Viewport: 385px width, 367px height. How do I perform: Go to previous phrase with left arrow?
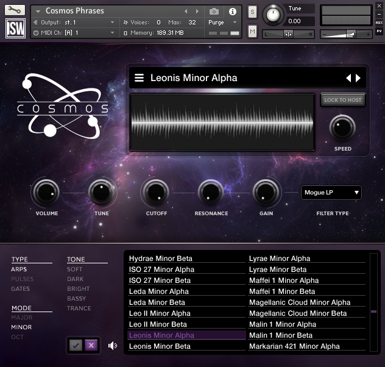point(348,78)
